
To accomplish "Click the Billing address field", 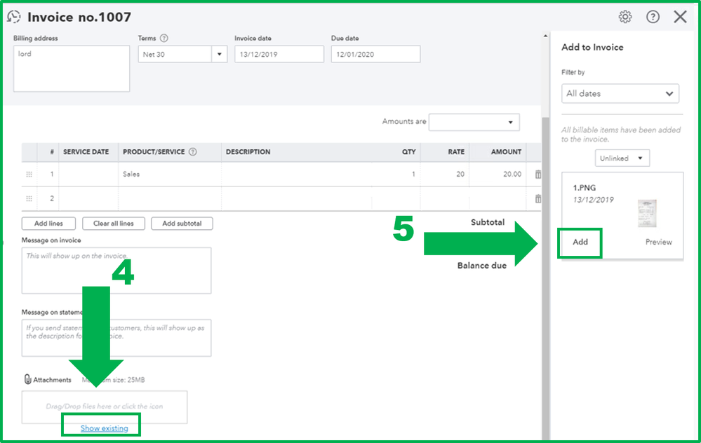I will click(72, 68).
